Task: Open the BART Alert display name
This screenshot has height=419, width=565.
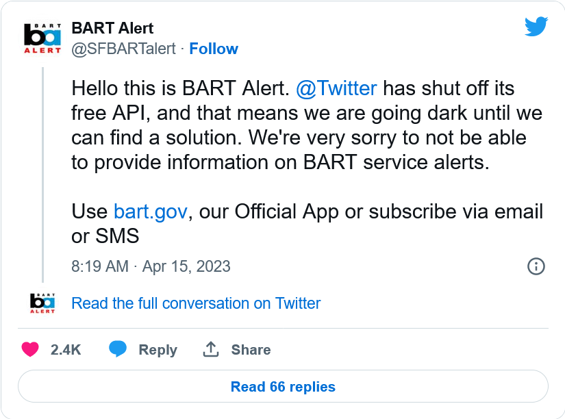Action: coord(112,29)
